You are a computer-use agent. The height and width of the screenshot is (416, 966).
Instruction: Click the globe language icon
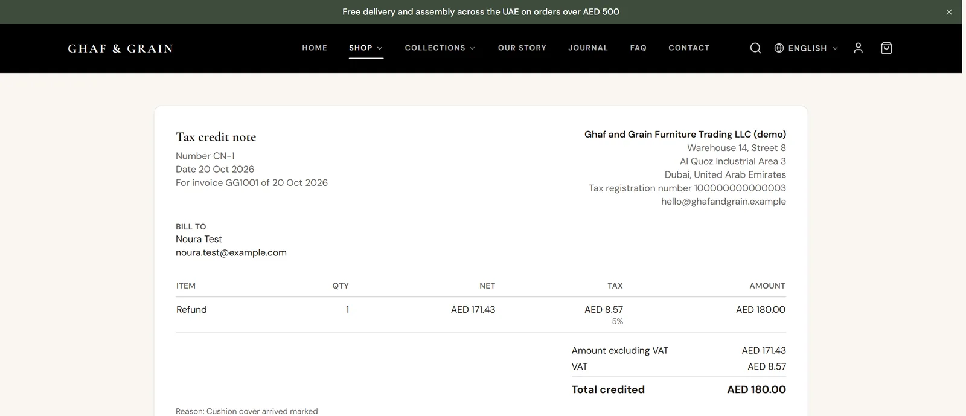[x=779, y=48]
